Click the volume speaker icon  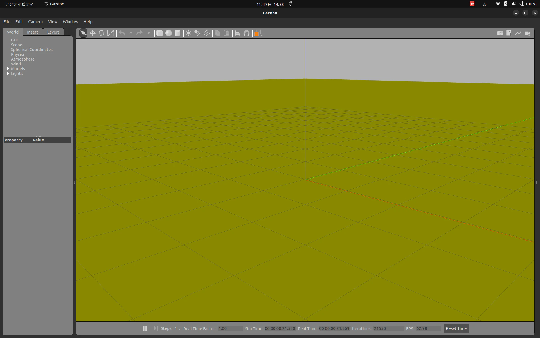[514, 4]
